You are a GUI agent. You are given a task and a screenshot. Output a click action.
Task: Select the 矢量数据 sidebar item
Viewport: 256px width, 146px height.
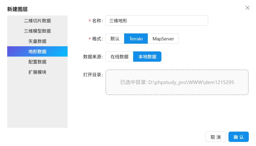37,41
